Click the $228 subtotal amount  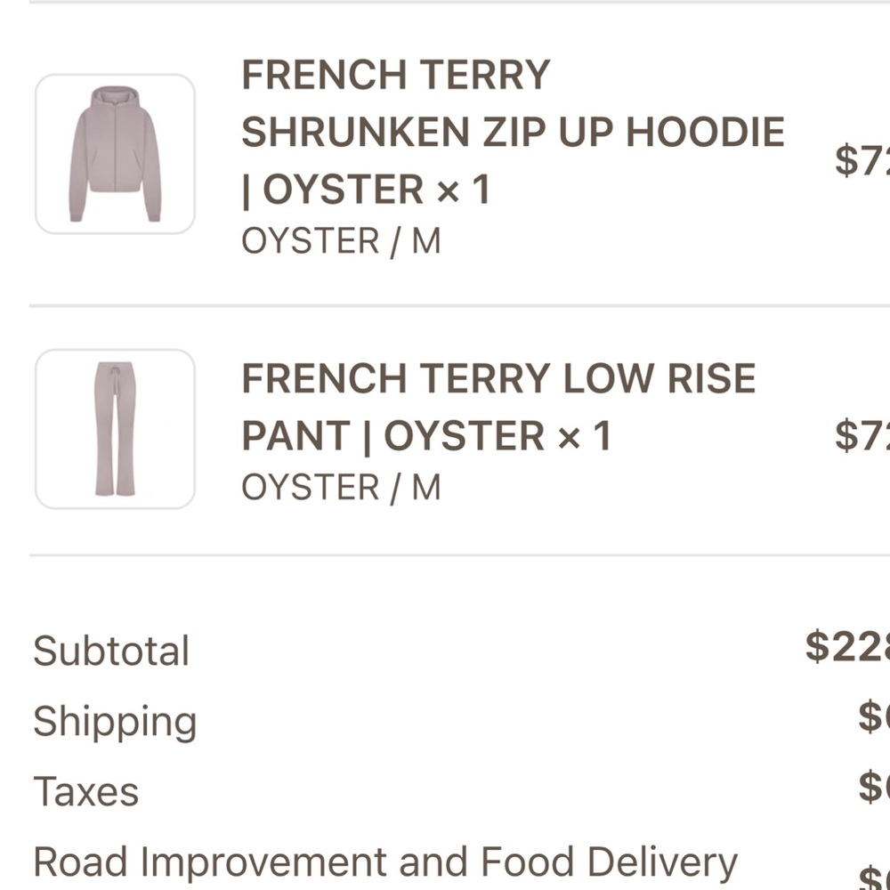[847, 646]
